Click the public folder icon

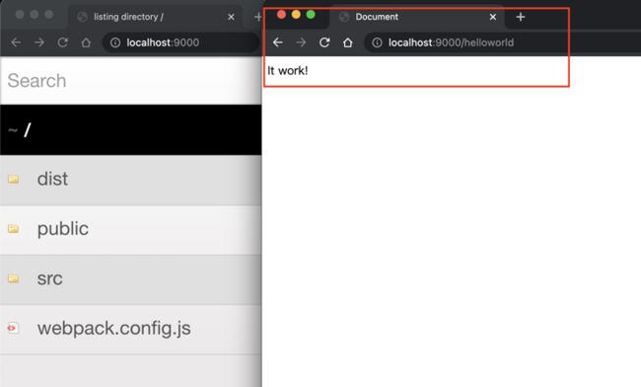pos(13,229)
